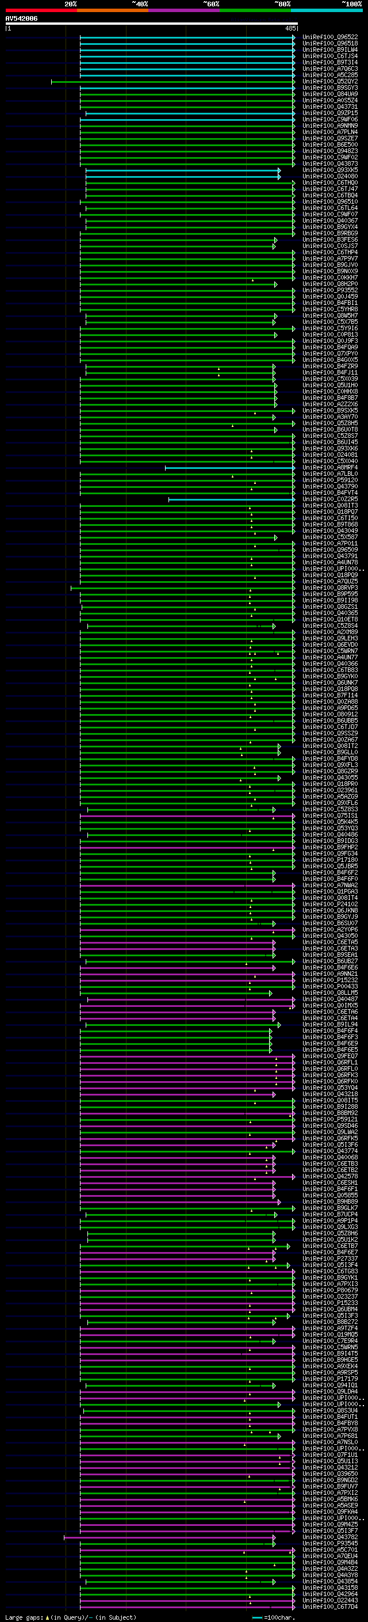This screenshot has height=1622, width=368.
Task: Select the UniRef100_P80679 label
Action: [329, 1290]
